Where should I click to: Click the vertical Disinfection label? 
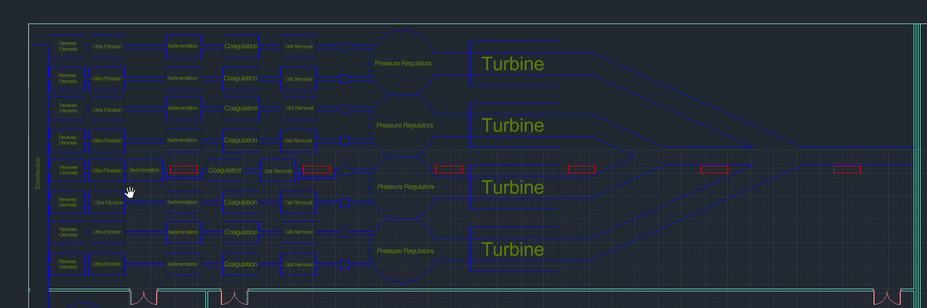[x=37, y=173]
